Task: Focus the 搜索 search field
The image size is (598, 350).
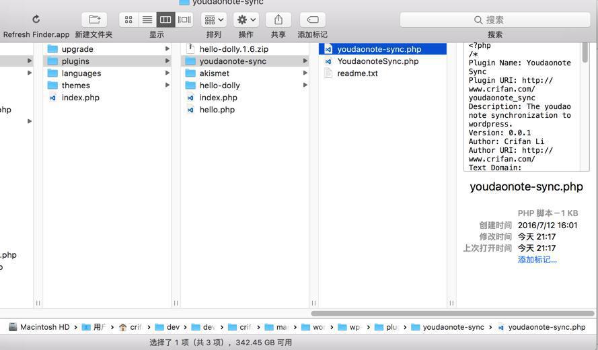Action: [x=494, y=20]
